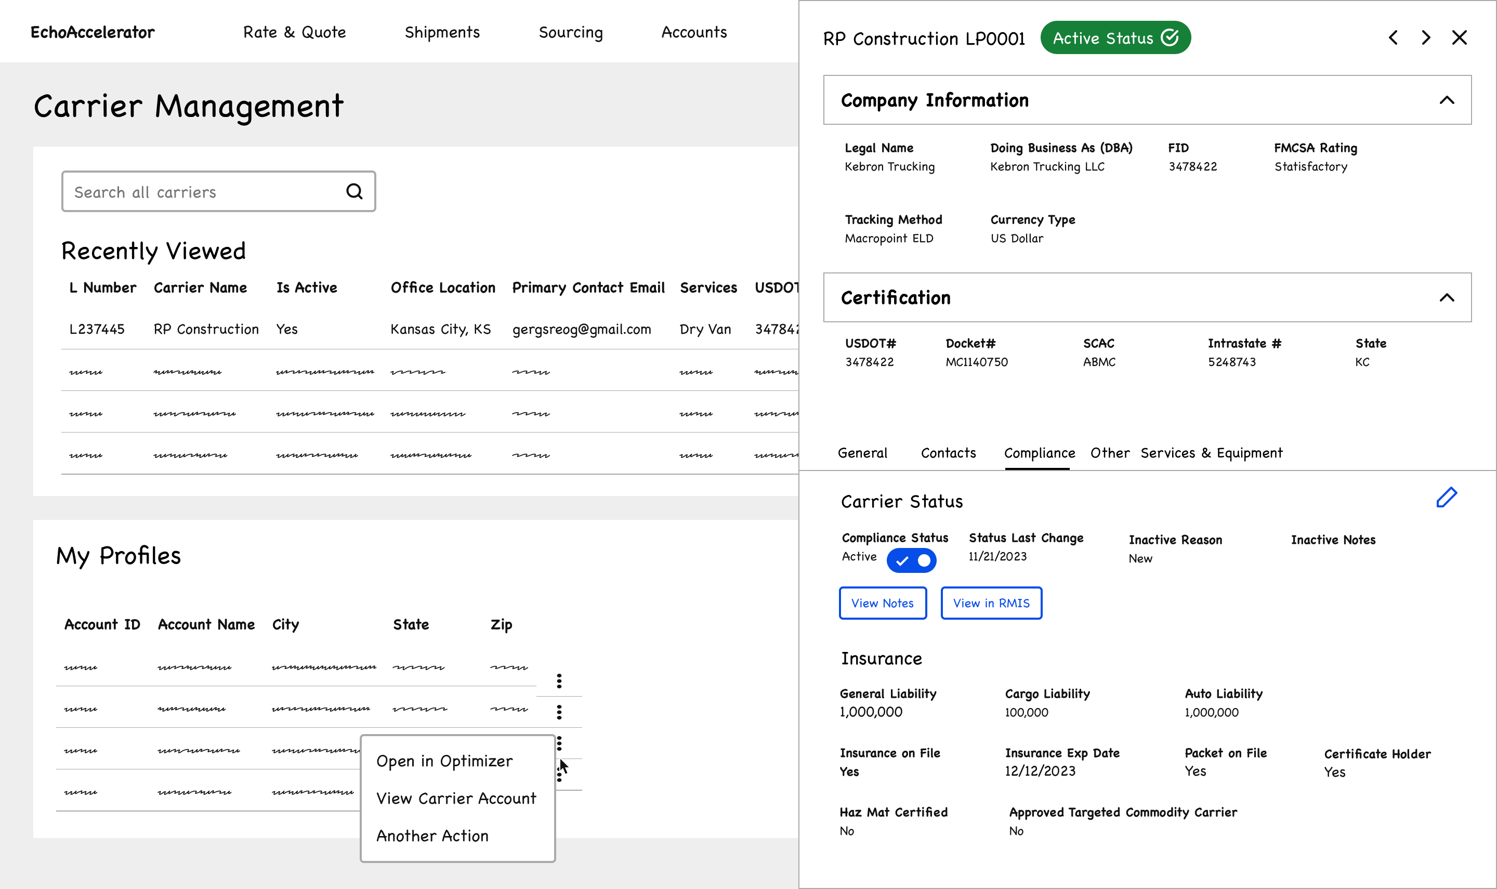Click Kansas City, KS office cell

click(440, 329)
